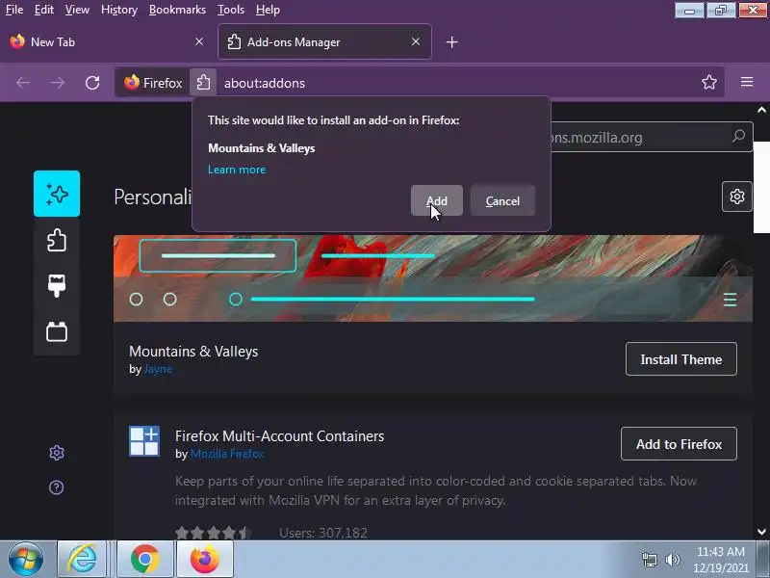Open author Jayne's link

(158, 369)
